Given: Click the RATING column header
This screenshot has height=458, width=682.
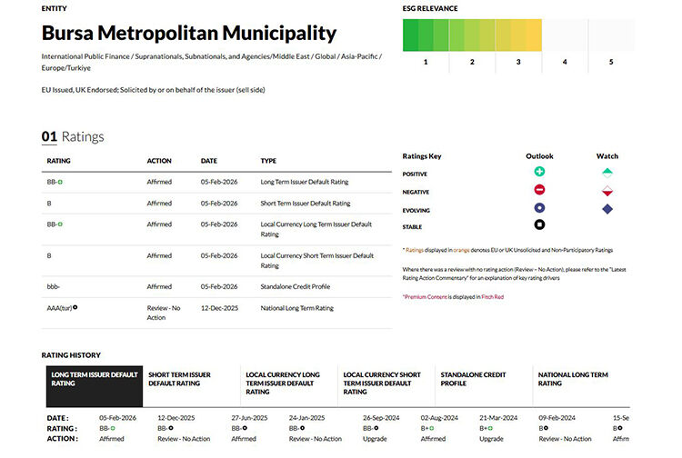Looking at the screenshot, I should tap(59, 161).
